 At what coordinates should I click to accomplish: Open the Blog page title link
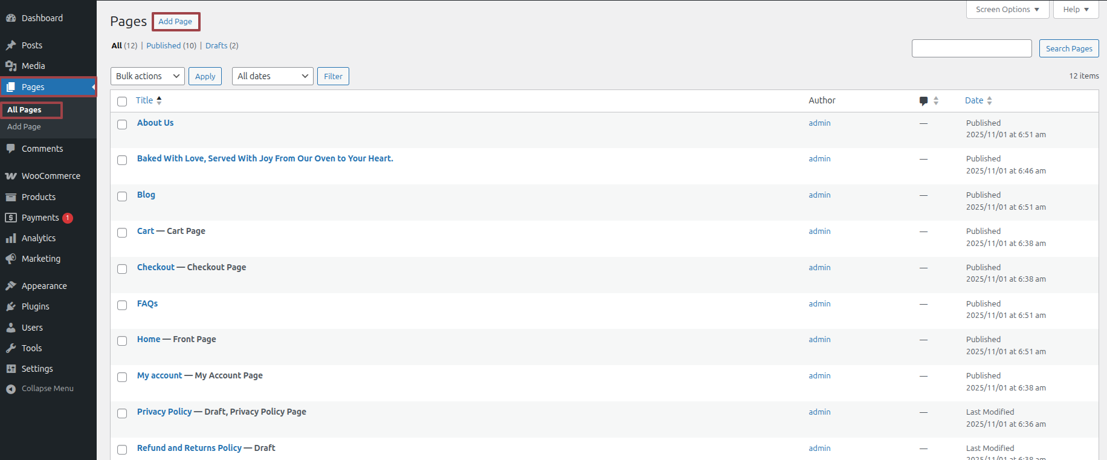click(x=146, y=195)
